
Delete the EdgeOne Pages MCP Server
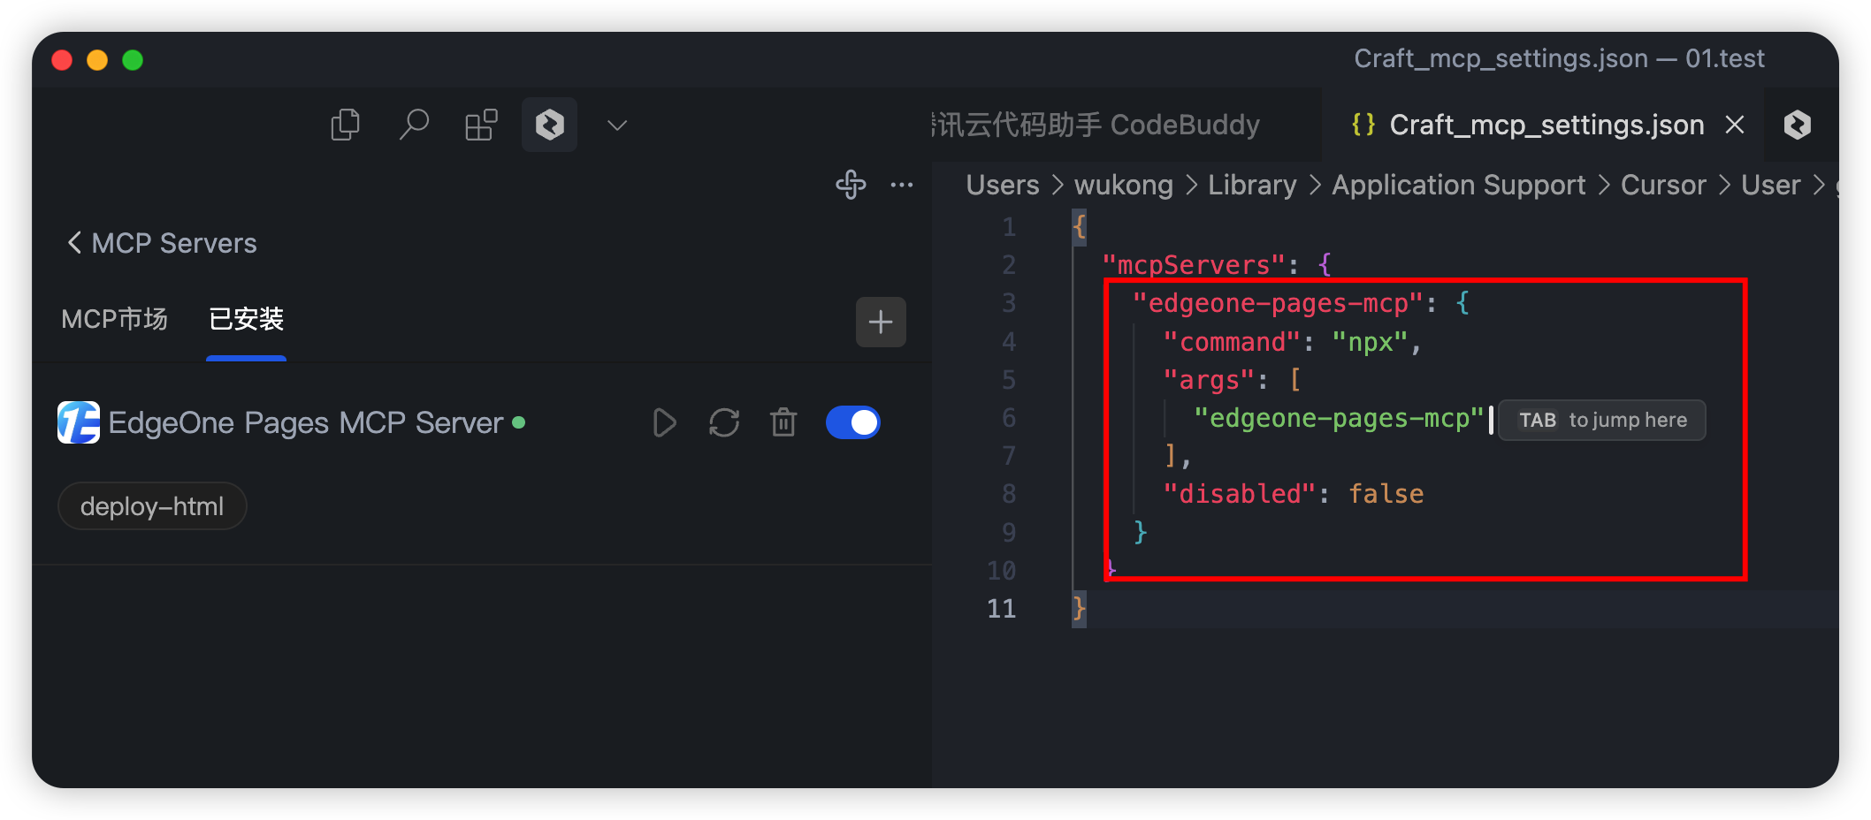(x=783, y=423)
